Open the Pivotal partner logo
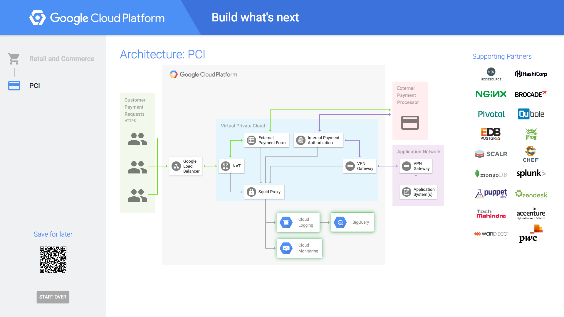This screenshot has height=317, width=564. tap(491, 114)
